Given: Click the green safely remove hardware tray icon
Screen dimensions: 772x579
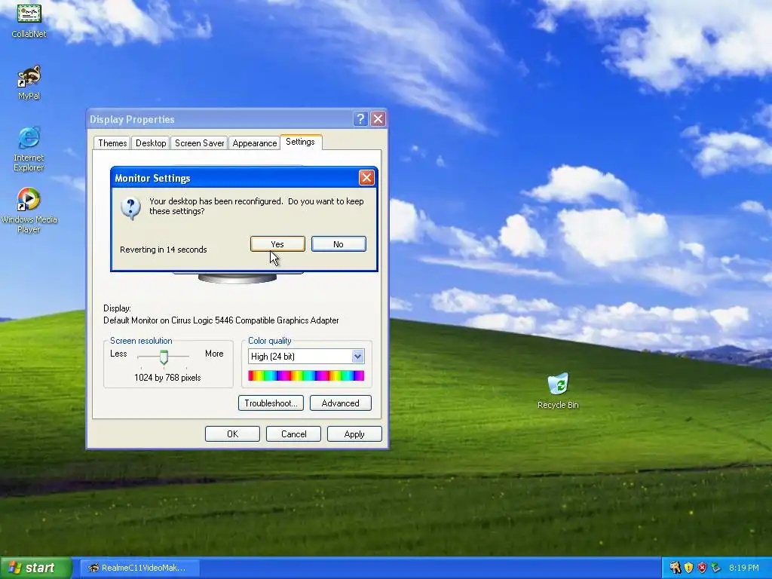Looking at the screenshot, I should (716, 568).
